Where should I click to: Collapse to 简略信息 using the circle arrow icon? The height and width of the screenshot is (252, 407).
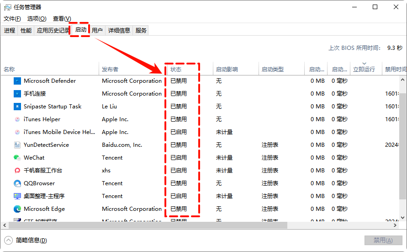pos(8,240)
